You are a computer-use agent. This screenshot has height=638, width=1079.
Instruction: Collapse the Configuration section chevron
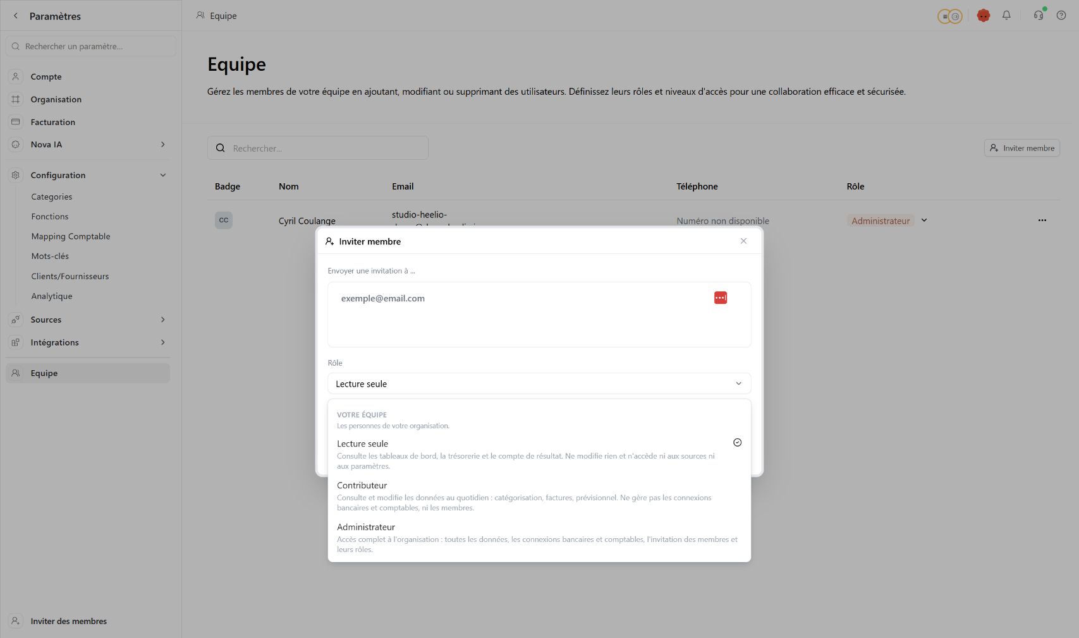coord(163,175)
